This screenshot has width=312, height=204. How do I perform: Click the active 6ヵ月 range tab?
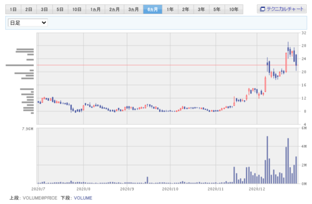click(152, 9)
